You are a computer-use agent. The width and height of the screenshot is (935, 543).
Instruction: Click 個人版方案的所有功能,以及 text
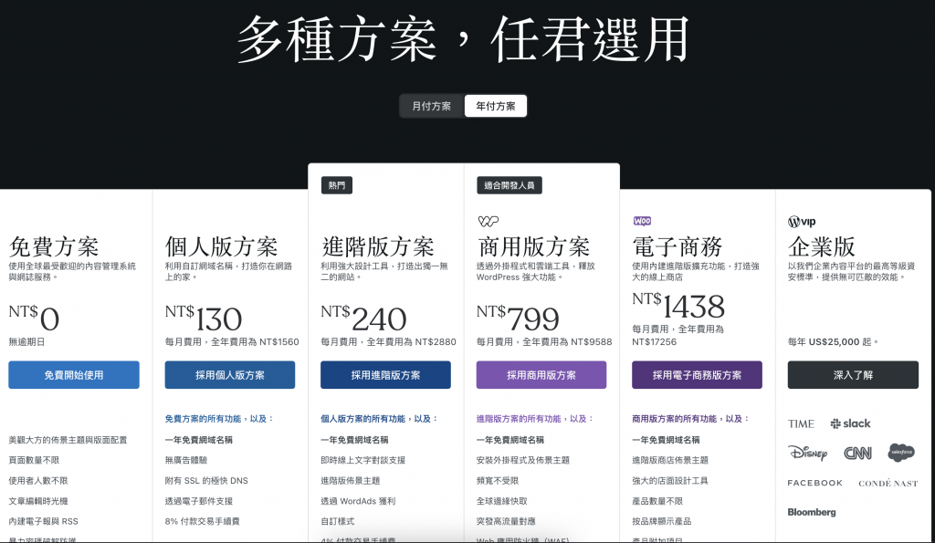pyautogui.click(x=379, y=419)
